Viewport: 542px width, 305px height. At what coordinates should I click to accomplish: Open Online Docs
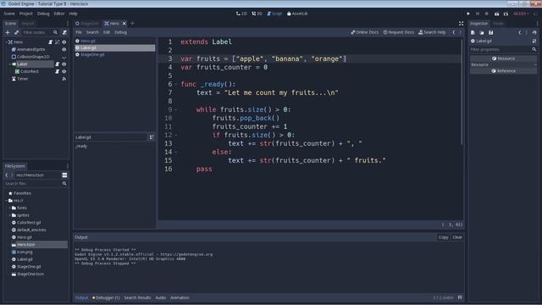(x=365, y=32)
